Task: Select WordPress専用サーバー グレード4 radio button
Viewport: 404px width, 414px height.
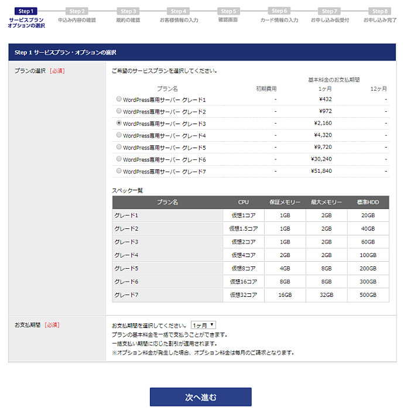Action: [119, 135]
